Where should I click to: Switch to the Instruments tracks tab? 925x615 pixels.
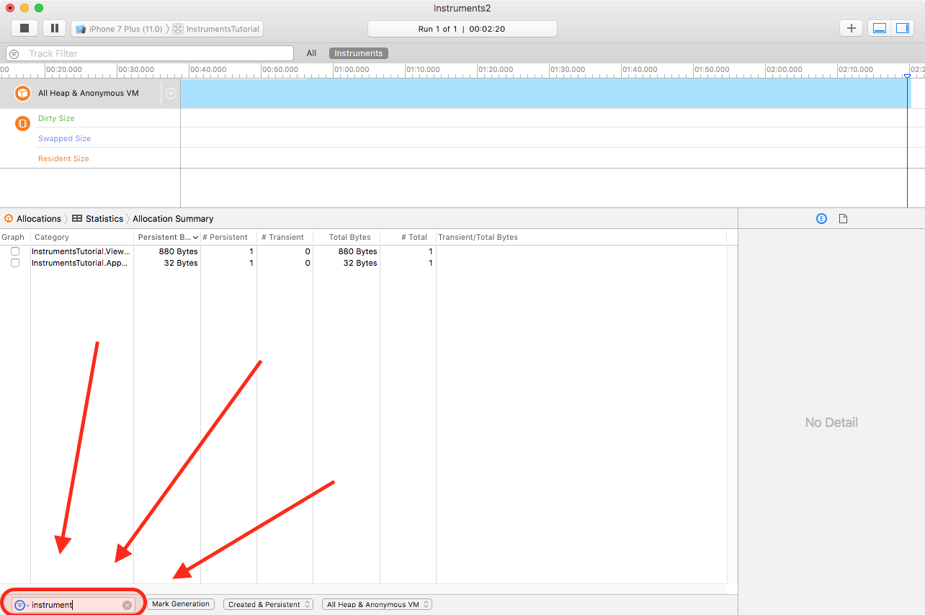tap(359, 53)
